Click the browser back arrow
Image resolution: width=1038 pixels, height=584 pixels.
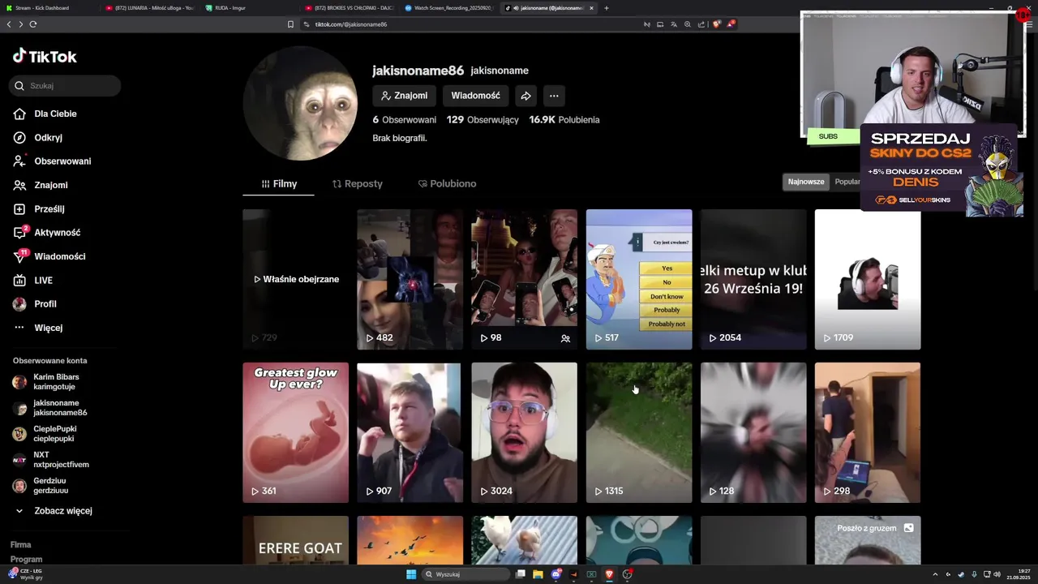9,24
